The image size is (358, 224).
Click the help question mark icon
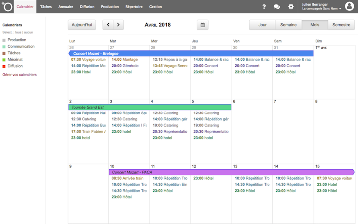264,7
